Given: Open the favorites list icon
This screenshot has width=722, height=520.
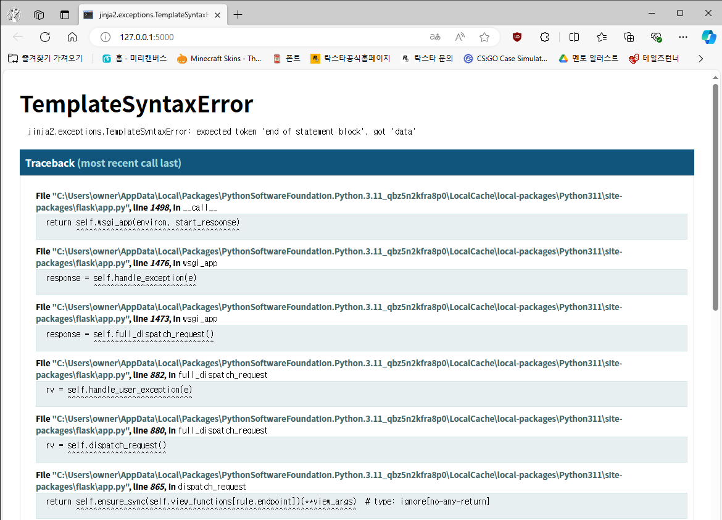Looking at the screenshot, I should (x=602, y=37).
